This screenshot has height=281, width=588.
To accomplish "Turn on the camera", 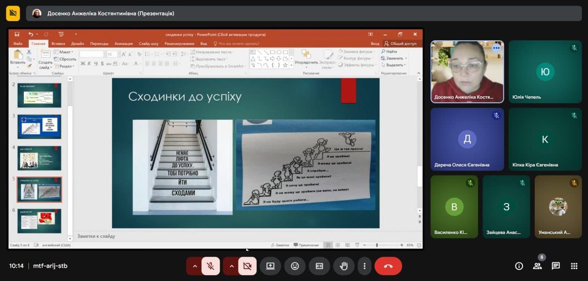I will click(x=247, y=266).
